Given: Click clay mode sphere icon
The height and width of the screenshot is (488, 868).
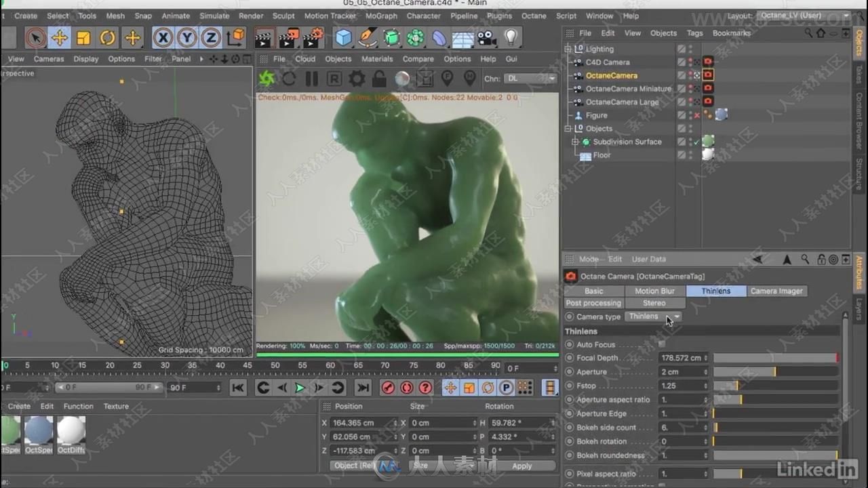Looking at the screenshot, I should pos(402,79).
